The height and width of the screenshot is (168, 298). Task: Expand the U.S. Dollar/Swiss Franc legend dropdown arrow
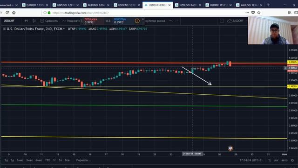coord(64,29)
